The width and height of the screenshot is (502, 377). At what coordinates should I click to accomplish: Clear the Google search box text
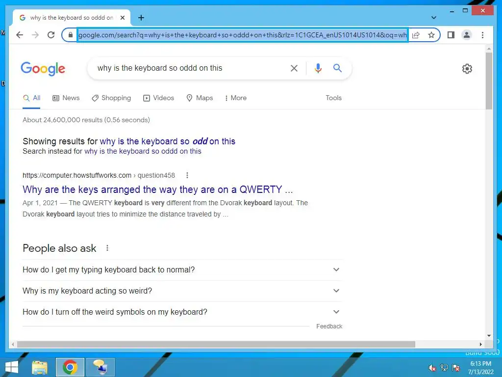pyautogui.click(x=294, y=68)
